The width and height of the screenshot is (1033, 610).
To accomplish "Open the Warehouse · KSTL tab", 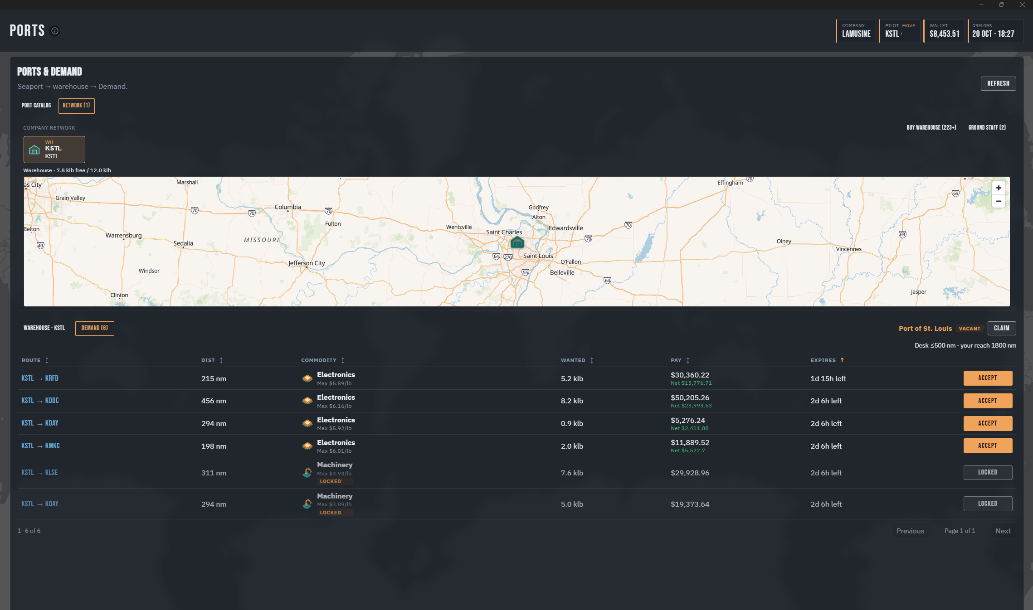I will (44, 328).
